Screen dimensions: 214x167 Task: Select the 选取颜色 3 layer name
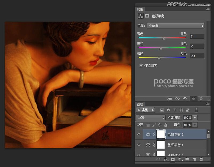(x=175, y=155)
